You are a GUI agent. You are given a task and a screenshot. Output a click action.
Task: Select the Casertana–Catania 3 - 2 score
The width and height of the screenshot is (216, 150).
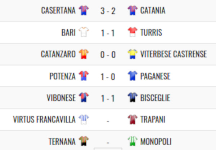[108, 11]
